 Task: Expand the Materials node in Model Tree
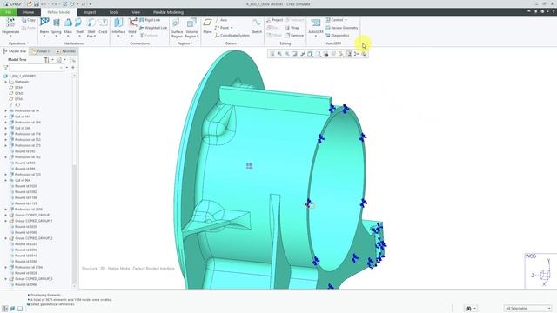(x=6, y=82)
